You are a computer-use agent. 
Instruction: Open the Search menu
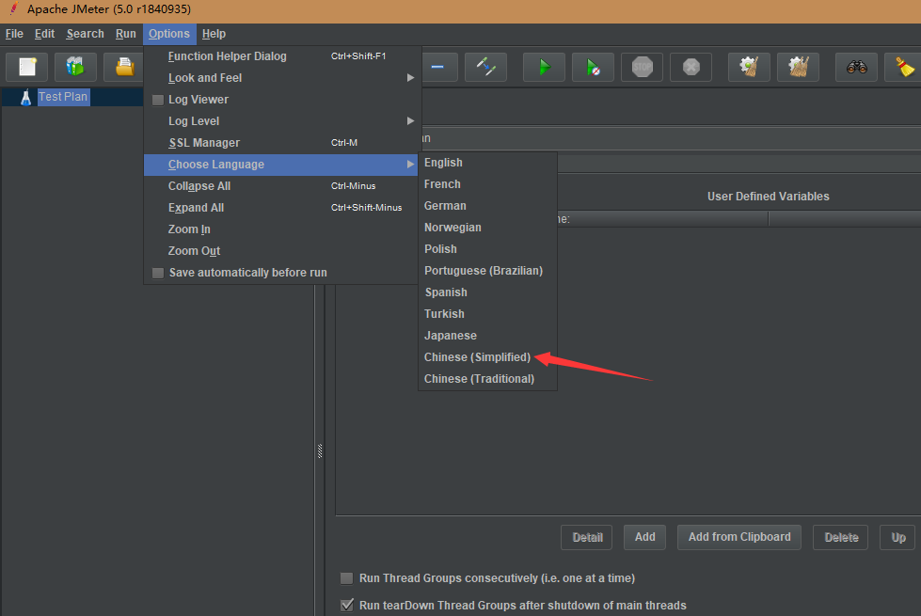click(x=86, y=34)
